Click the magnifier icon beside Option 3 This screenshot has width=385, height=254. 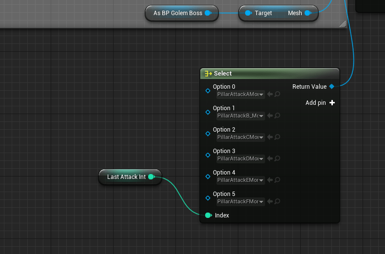pos(277,159)
